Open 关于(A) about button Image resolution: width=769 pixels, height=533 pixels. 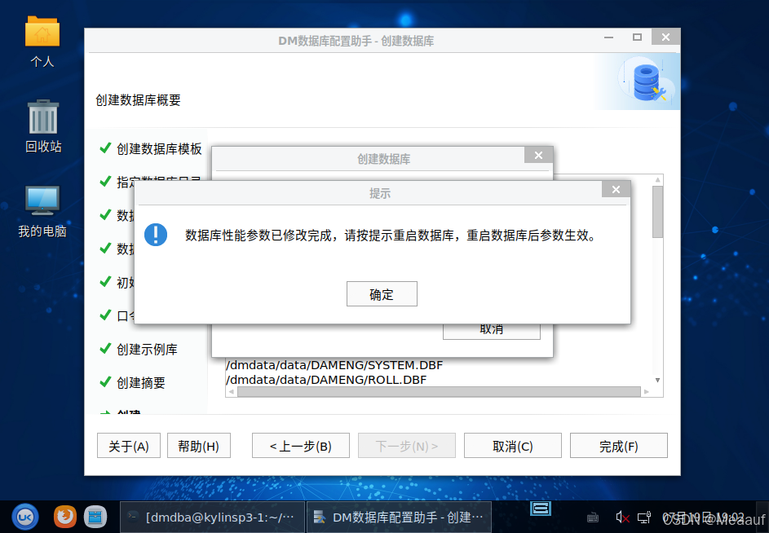129,445
